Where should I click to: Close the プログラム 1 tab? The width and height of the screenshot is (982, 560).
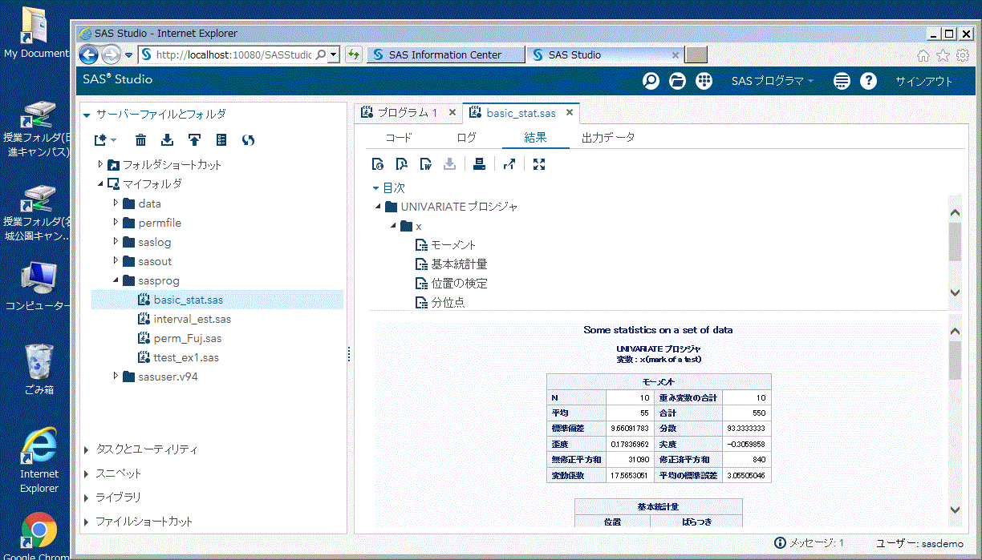[452, 113]
